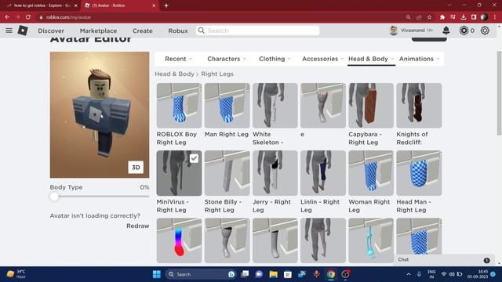The width and height of the screenshot is (502, 282).
Task: Open the Chrome downloads icon
Action: point(464,17)
